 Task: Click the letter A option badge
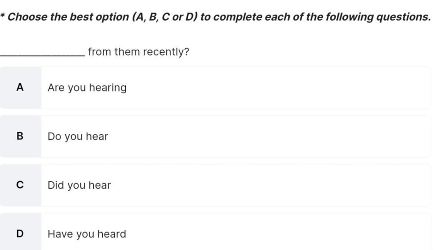tap(20, 88)
